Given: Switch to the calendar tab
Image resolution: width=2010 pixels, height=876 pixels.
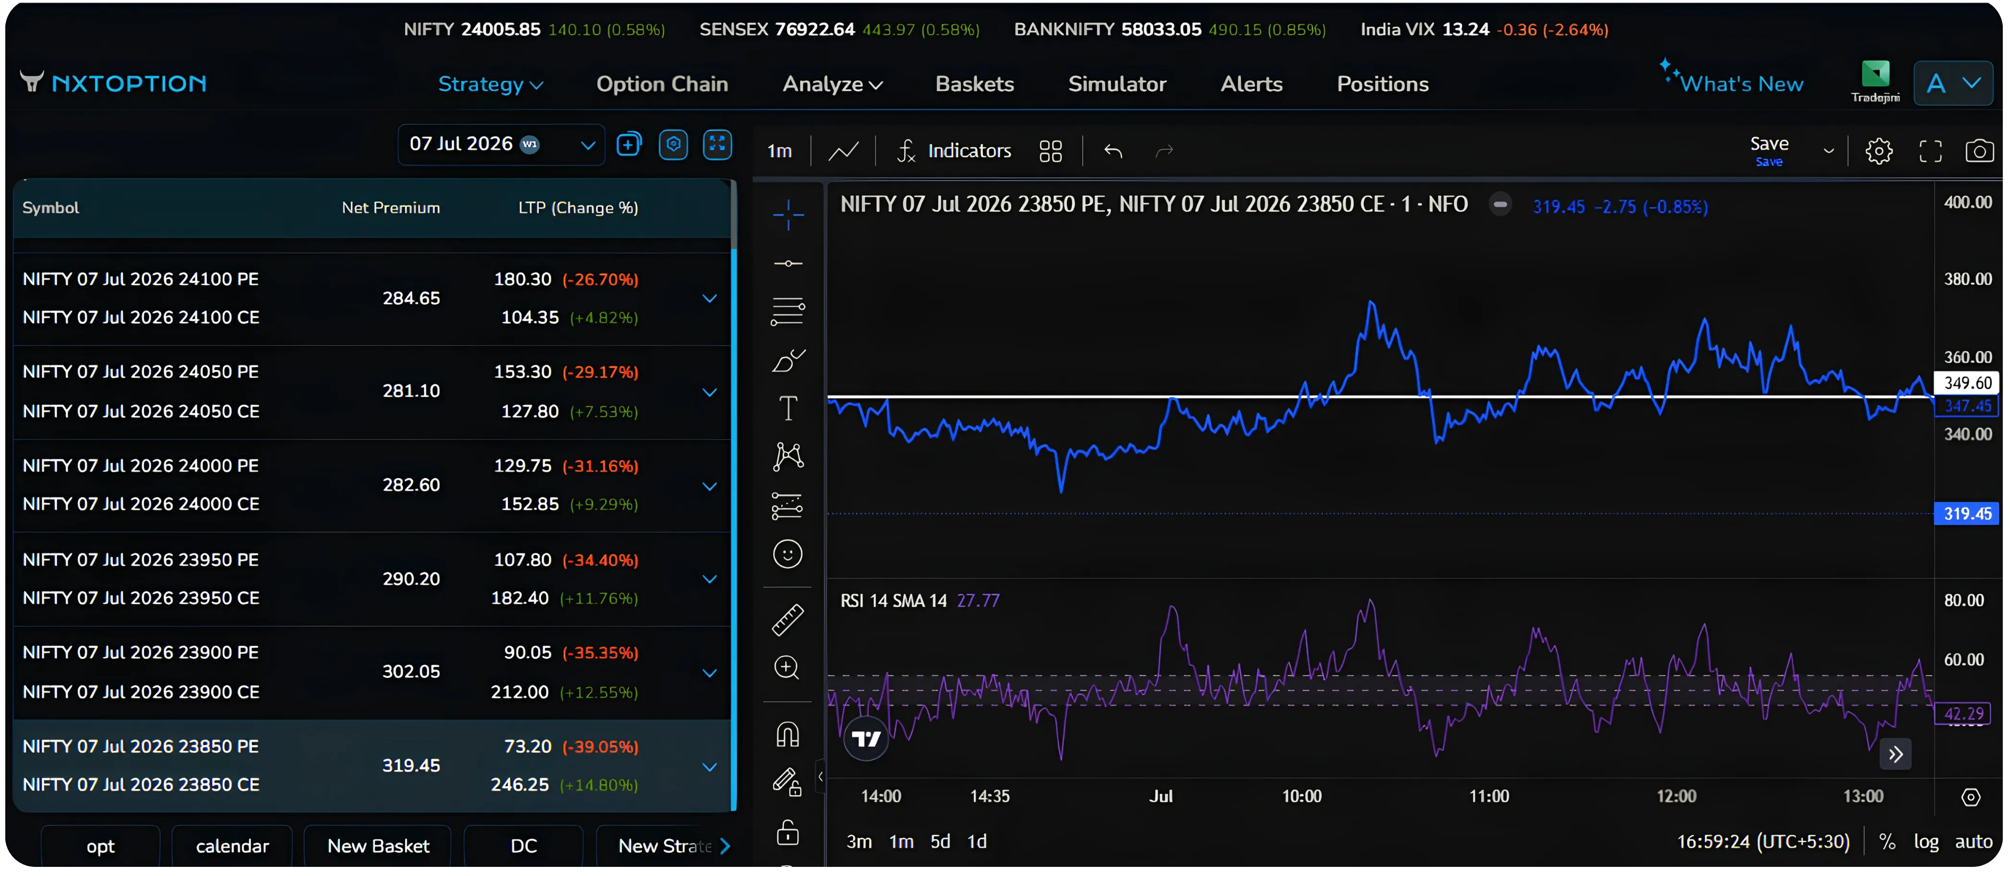Looking at the screenshot, I should [x=232, y=846].
